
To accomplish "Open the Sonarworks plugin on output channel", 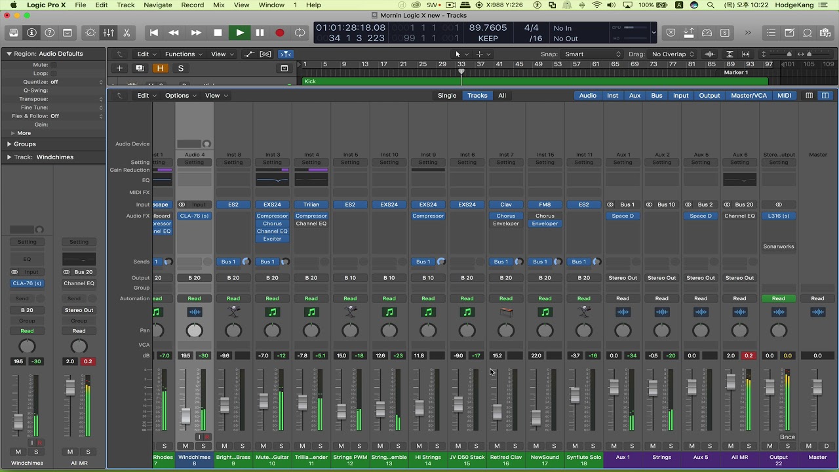I will point(779,246).
